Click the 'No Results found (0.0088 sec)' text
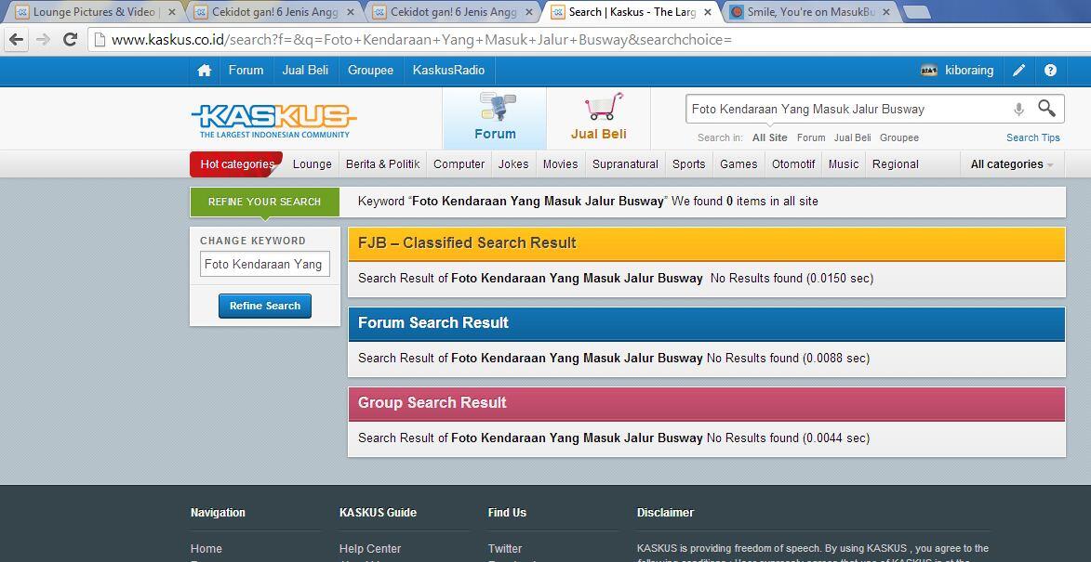Viewport: 1091px width, 562px height. click(x=788, y=358)
